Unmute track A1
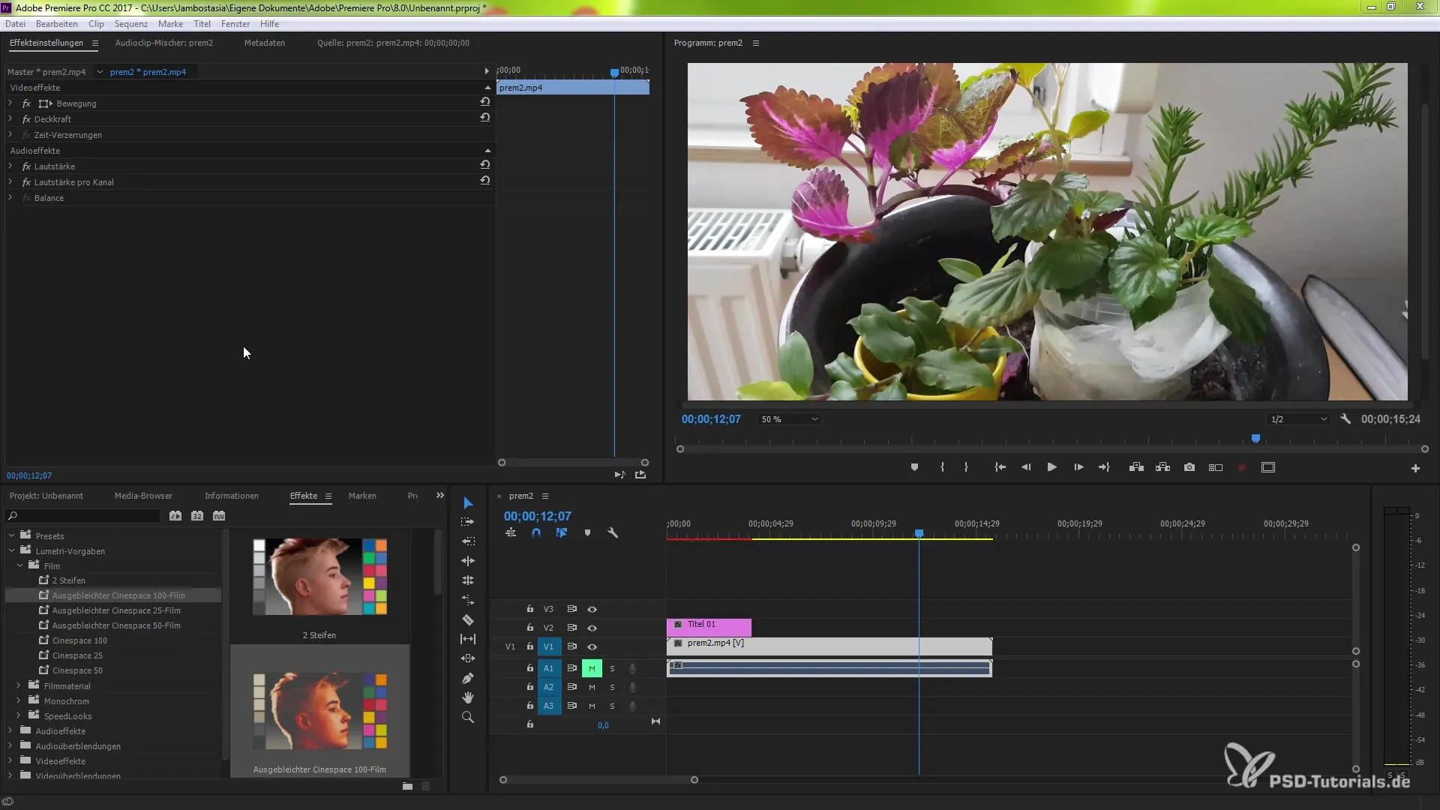This screenshot has height=810, width=1440. (x=592, y=668)
